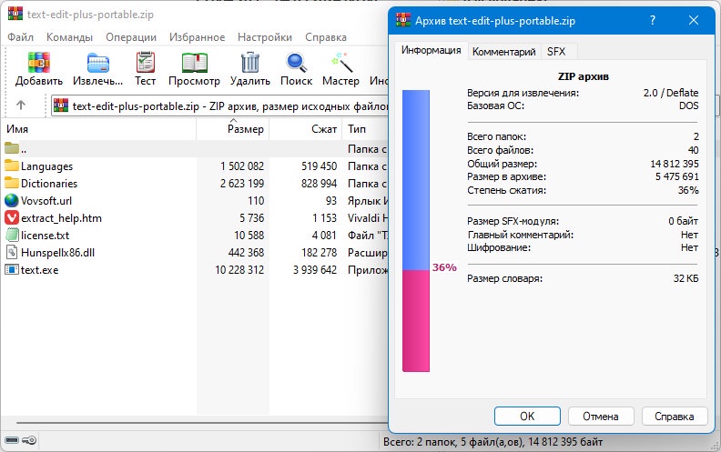Select the license.txt file name

click(x=45, y=236)
